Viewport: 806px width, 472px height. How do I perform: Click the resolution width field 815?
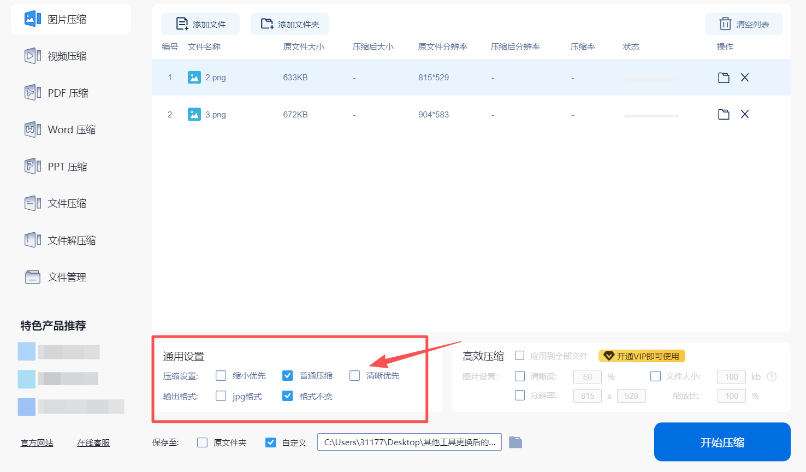tap(588, 396)
